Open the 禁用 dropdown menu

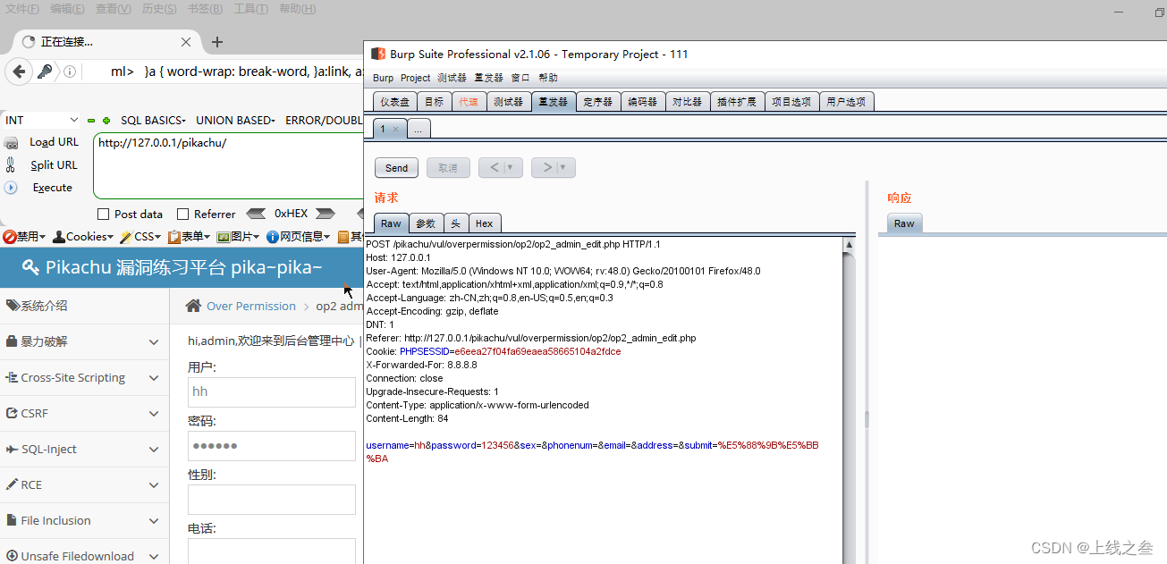[24, 237]
